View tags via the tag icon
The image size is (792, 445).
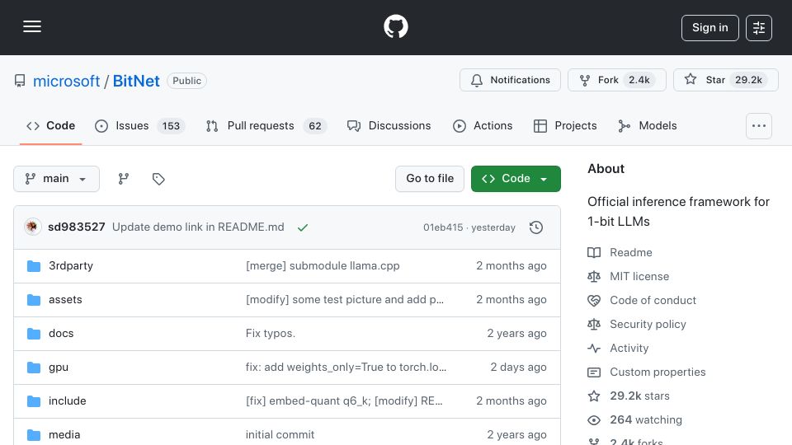click(158, 179)
